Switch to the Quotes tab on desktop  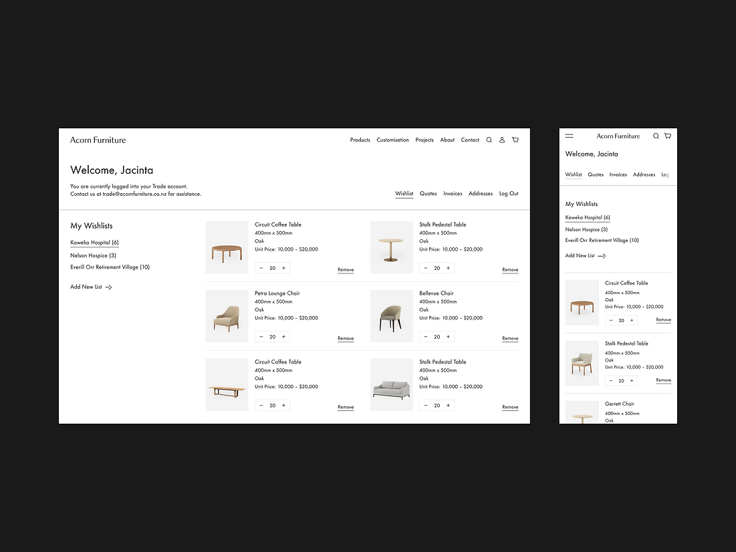click(428, 194)
